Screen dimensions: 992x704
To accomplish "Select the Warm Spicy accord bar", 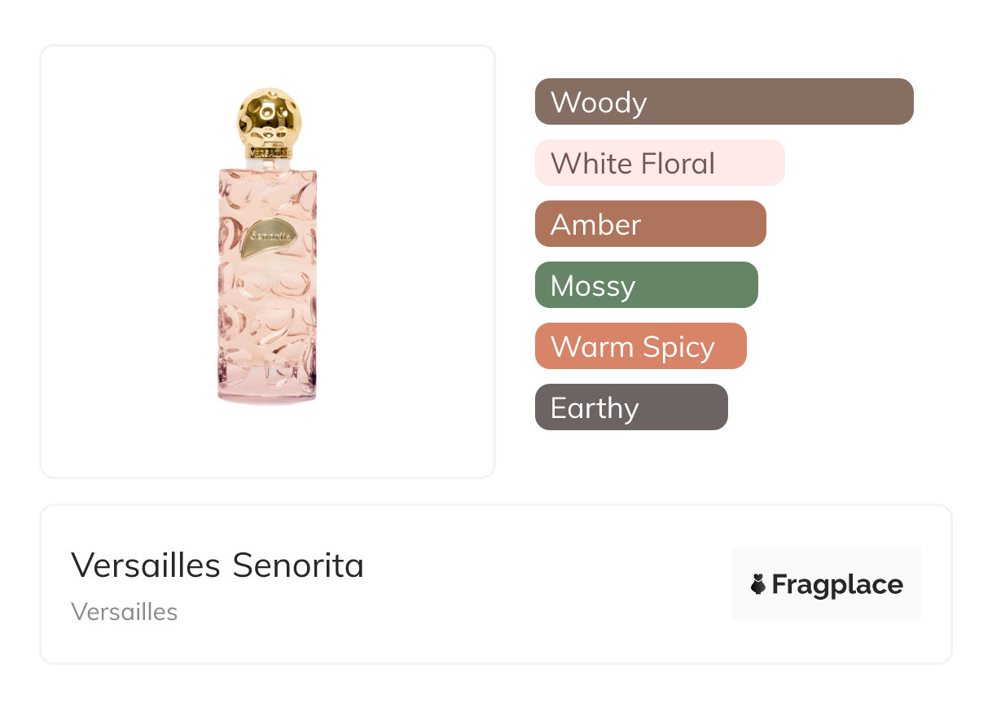I will click(x=640, y=346).
